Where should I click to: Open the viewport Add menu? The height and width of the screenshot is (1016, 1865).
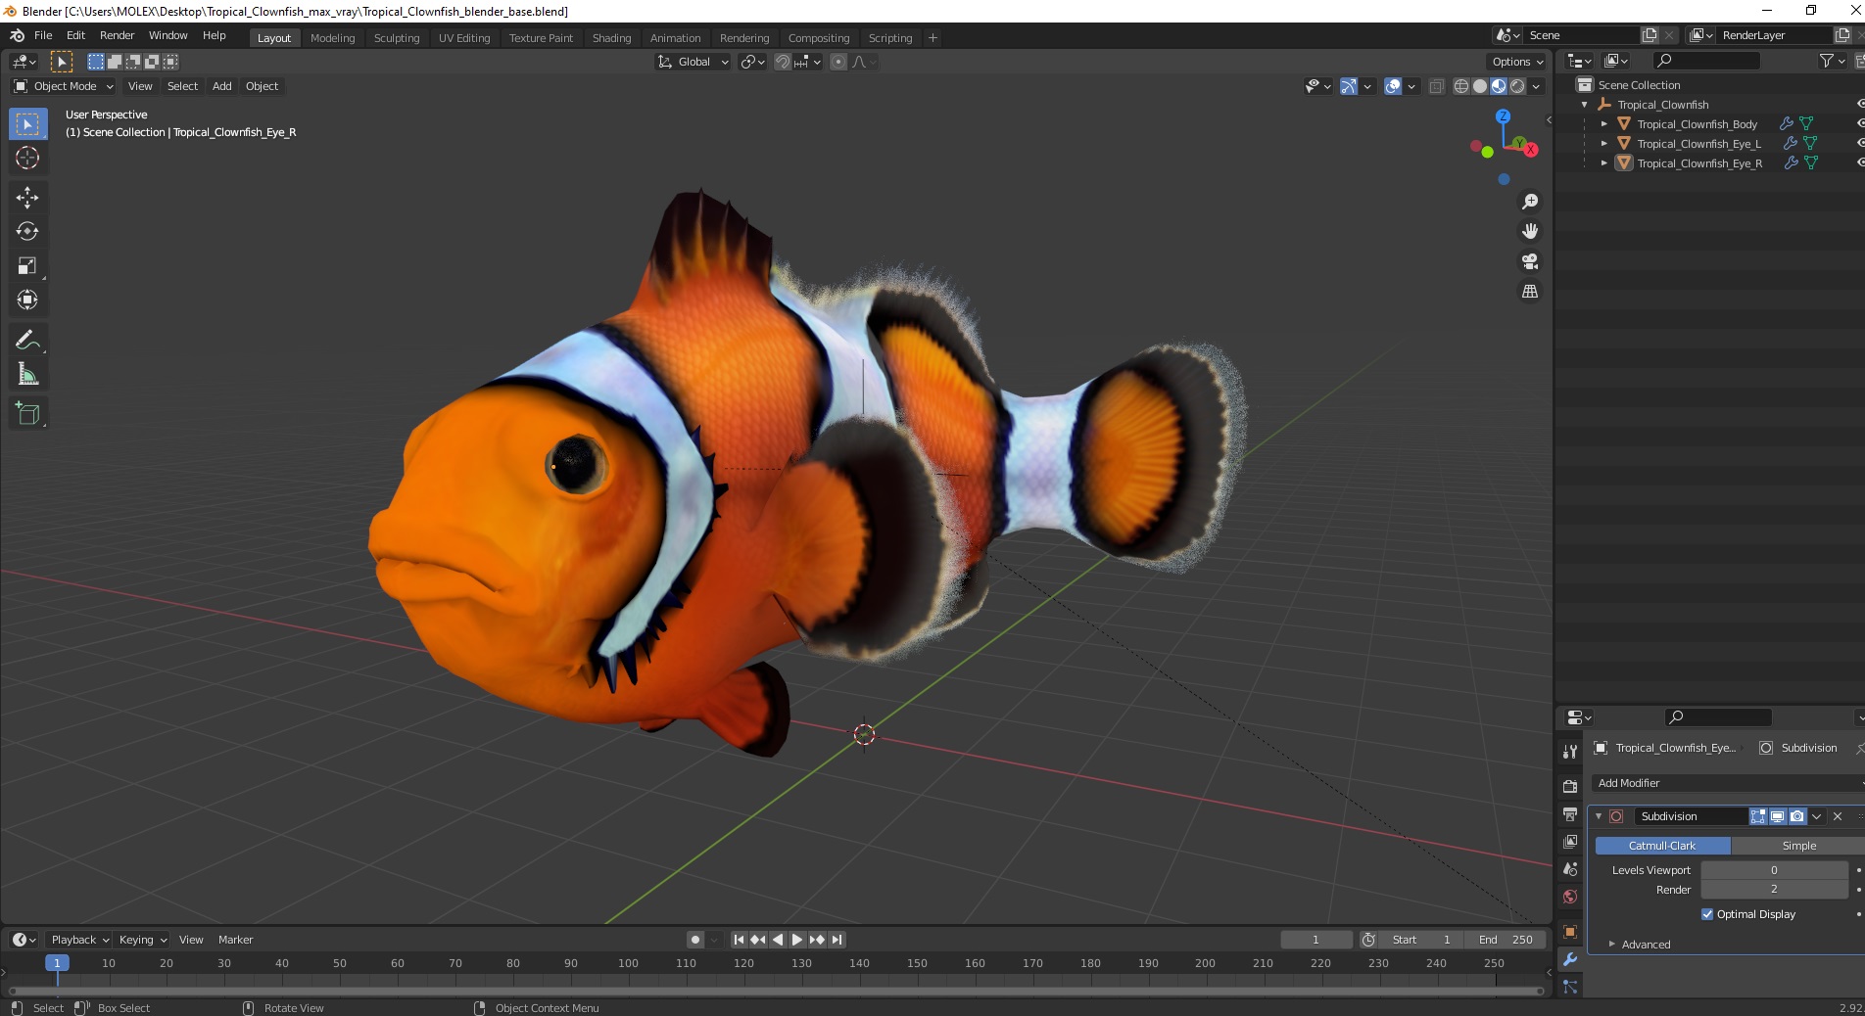222,86
